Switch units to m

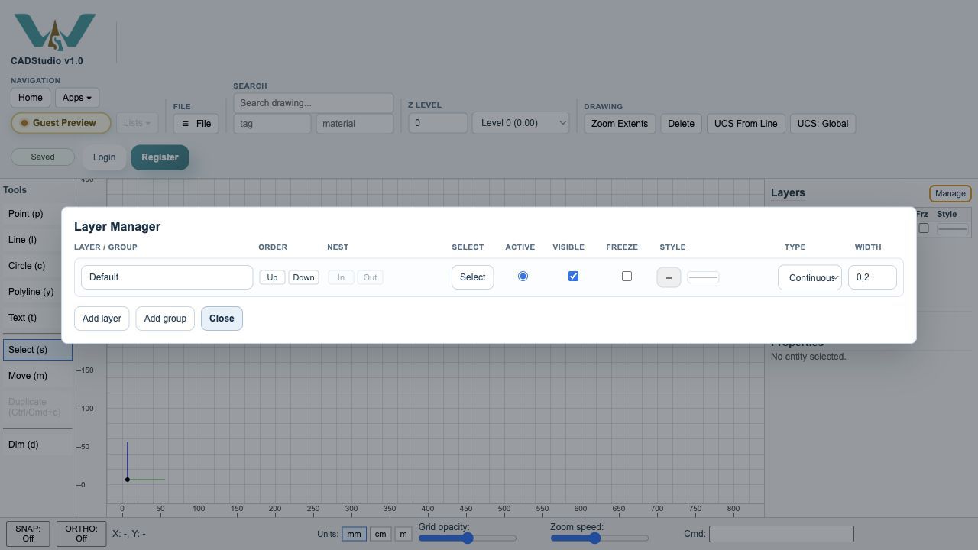pyautogui.click(x=403, y=534)
